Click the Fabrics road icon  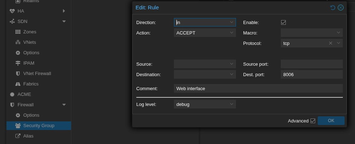18,84
